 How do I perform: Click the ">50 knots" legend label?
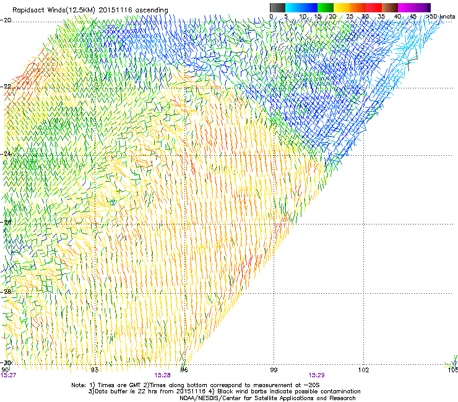pos(440,17)
